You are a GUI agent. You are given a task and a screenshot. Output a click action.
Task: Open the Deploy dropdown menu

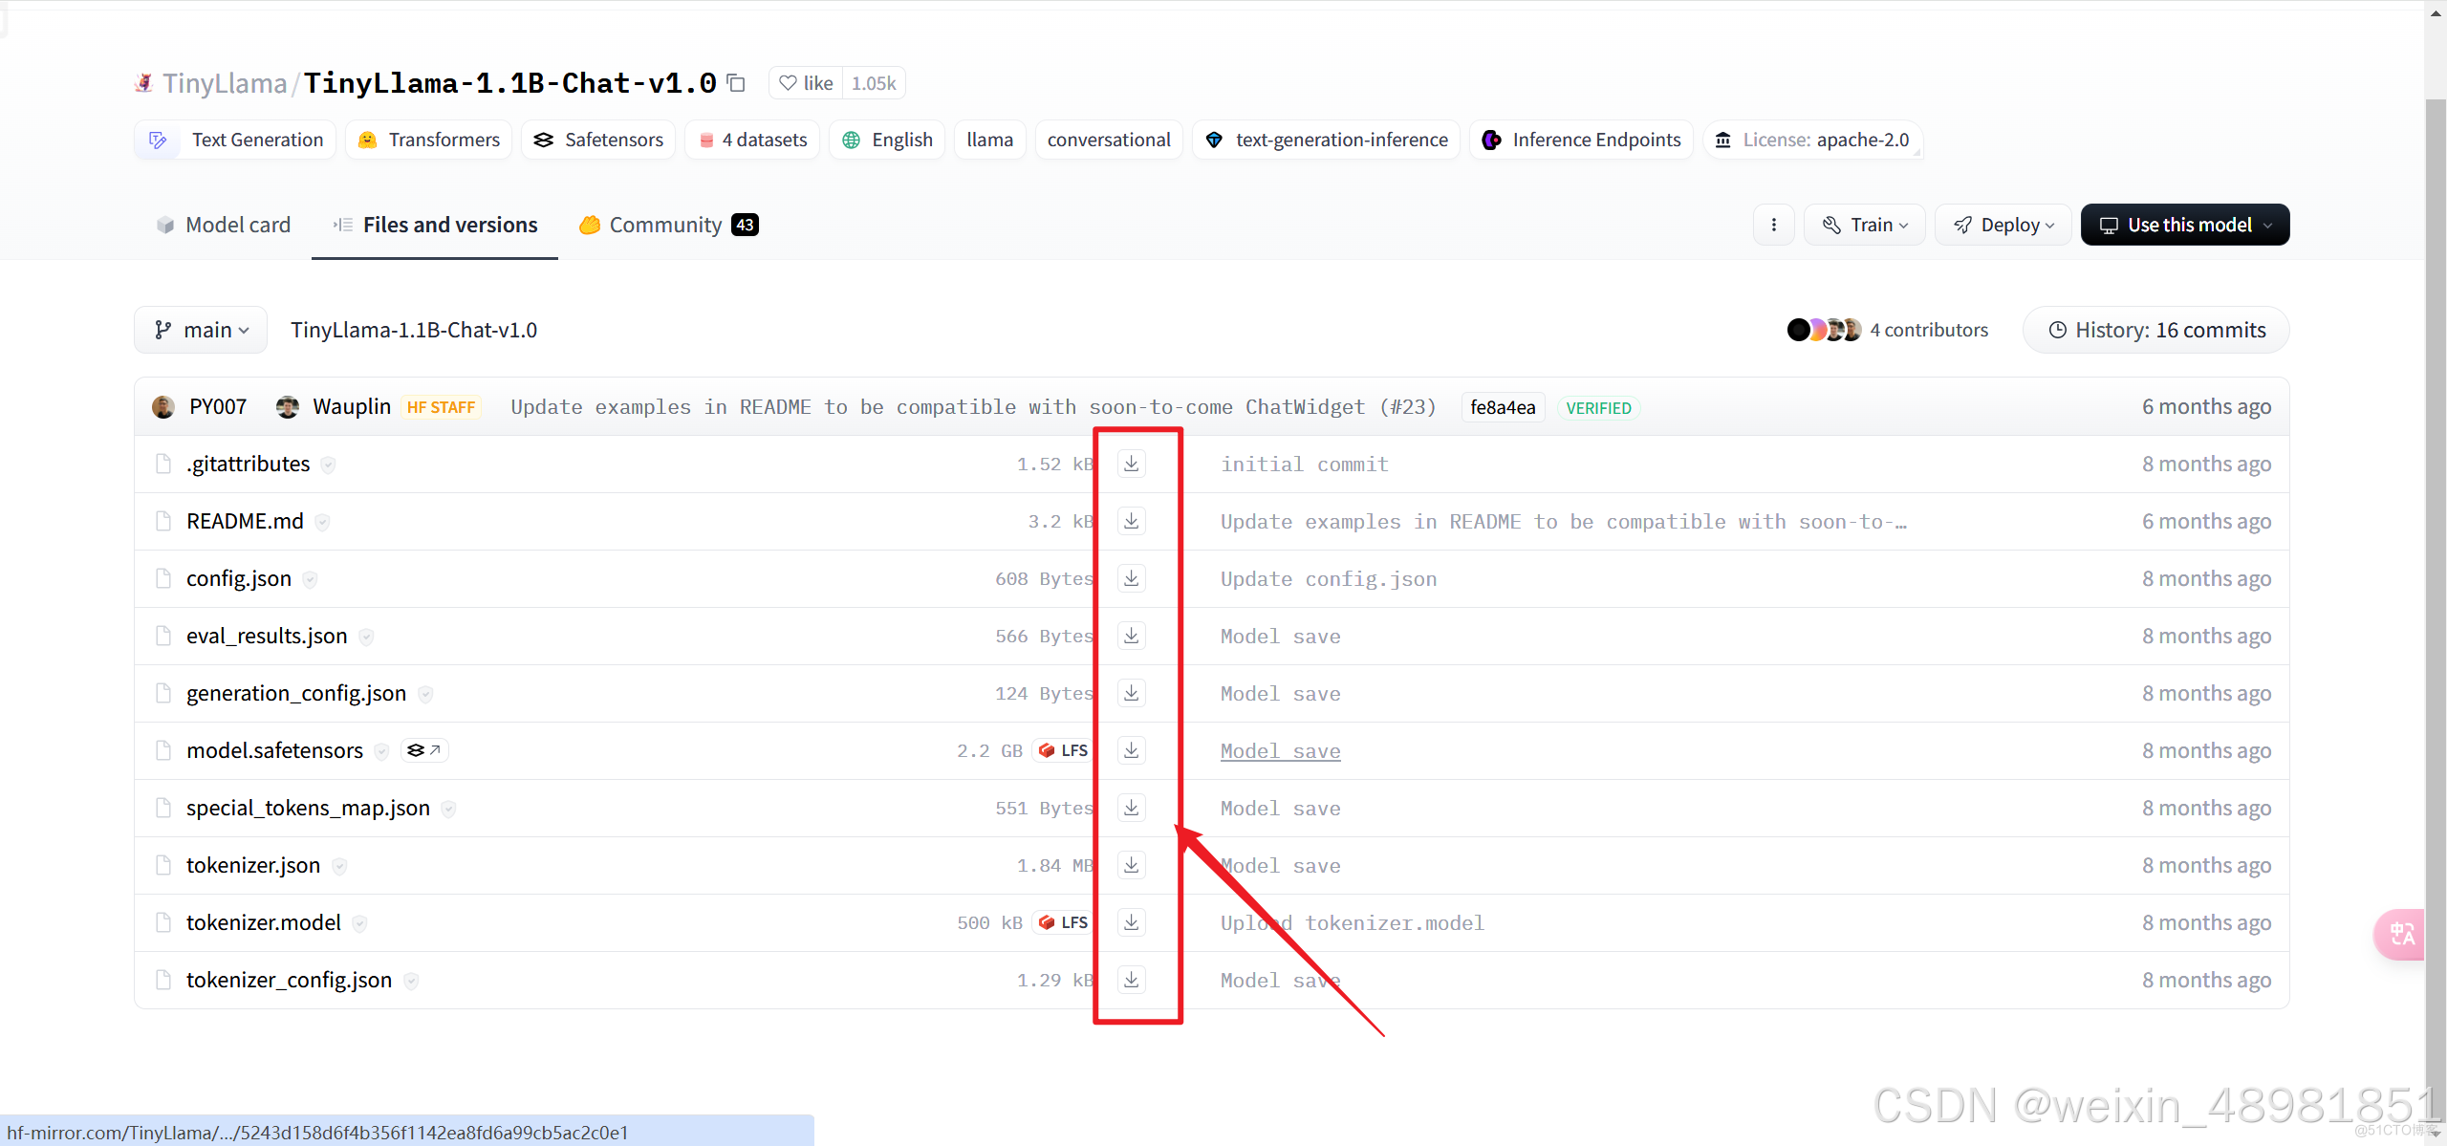(2003, 225)
